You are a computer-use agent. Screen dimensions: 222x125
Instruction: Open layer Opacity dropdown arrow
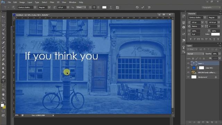[220, 54]
